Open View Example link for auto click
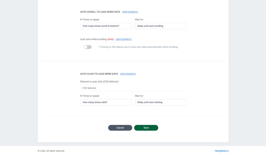 (x=128, y=74)
